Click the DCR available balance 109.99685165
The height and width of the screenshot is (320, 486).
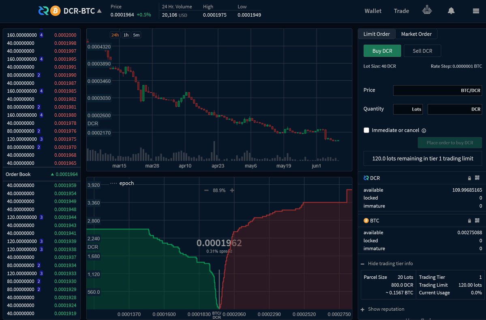[467, 190]
